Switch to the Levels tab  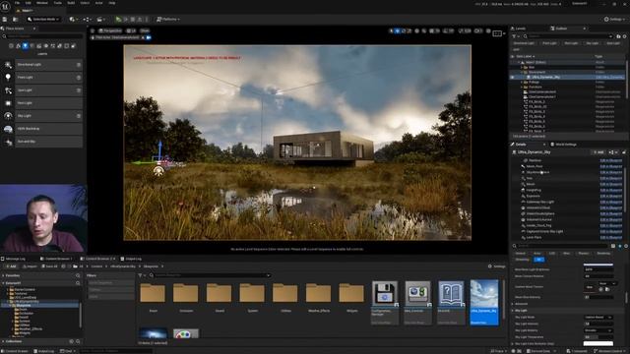(519, 29)
